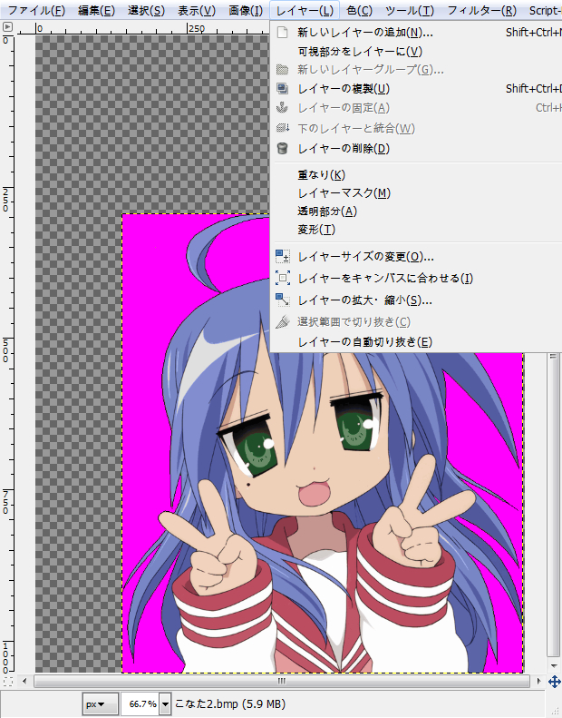Expand the 重なり(K) submenu
This screenshot has height=718, width=562.
pos(416,174)
